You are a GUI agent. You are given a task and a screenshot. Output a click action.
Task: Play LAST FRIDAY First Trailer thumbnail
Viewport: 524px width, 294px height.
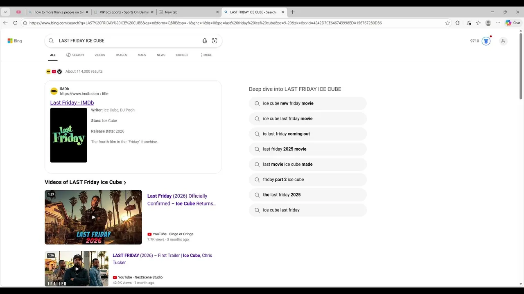pyautogui.click(x=77, y=269)
